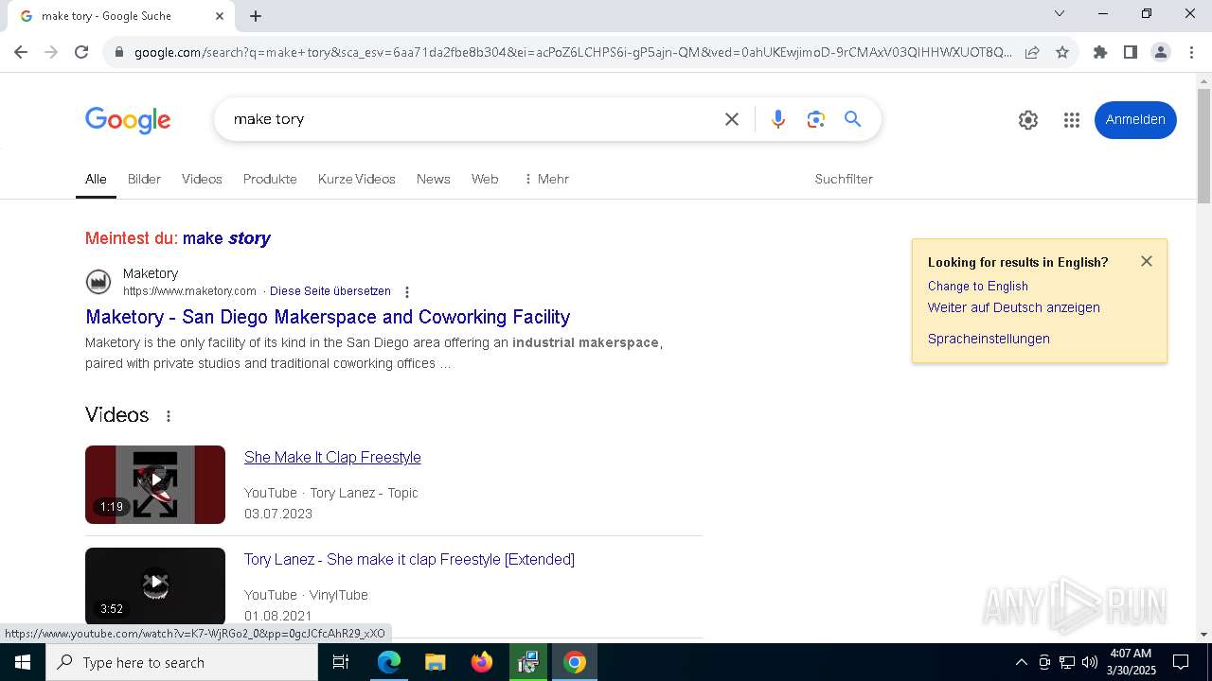Open a new browser tab

click(256, 16)
